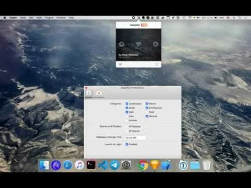Open the wallpaper preview thumbnail in the popup

tap(139, 45)
